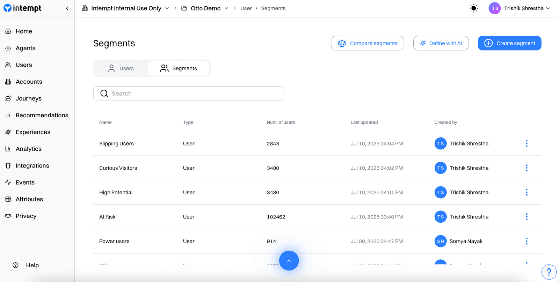Open the help widget question mark bubble
559x282 pixels.
[x=549, y=272]
